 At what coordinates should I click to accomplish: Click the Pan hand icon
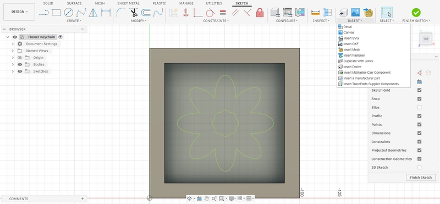(x=207, y=199)
